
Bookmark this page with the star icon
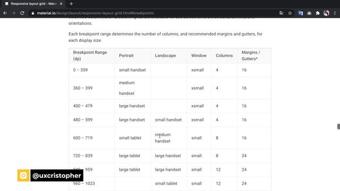tap(290, 13)
